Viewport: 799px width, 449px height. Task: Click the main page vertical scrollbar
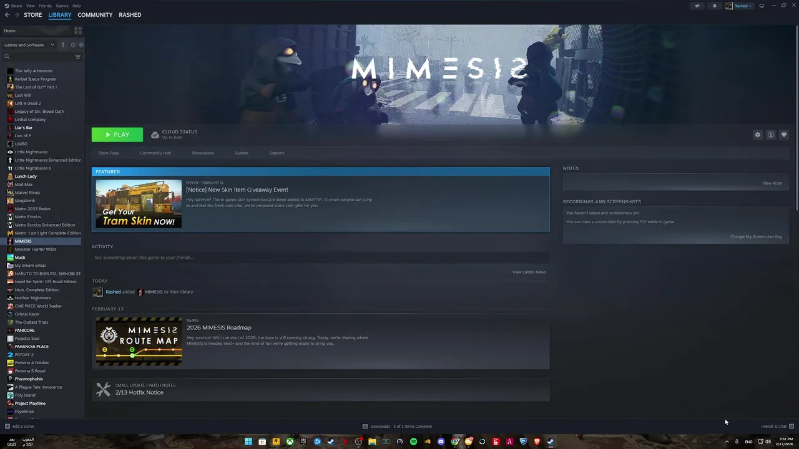click(796, 118)
